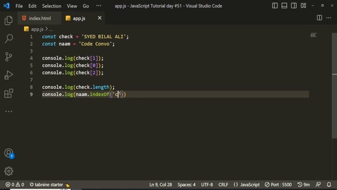Show errors and warnings in status bar

coord(15,185)
